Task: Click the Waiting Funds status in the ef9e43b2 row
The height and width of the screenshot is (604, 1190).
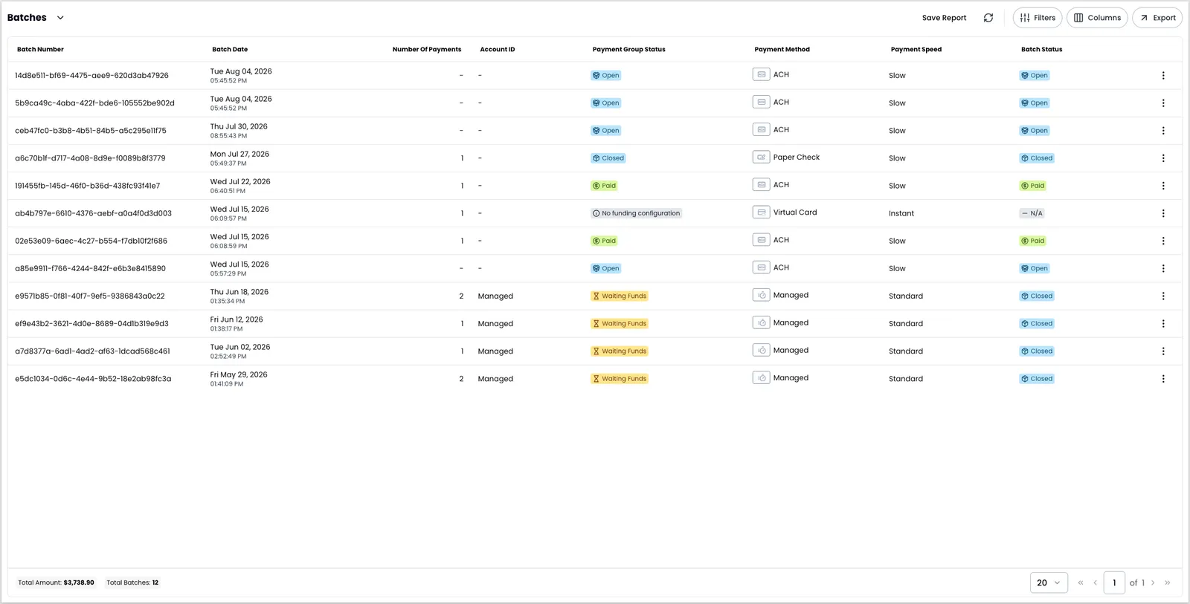Action: point(619,323)
